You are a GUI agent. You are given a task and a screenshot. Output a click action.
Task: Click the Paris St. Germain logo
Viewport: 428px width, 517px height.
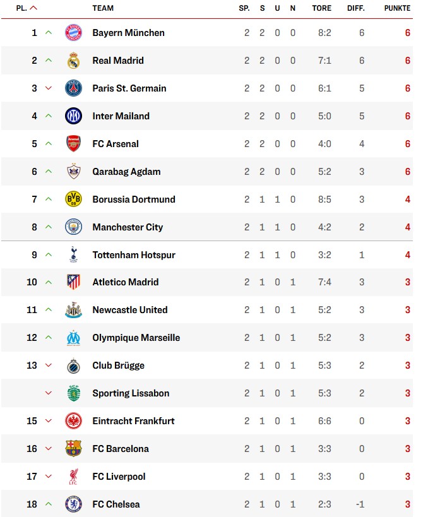(74, 88)
